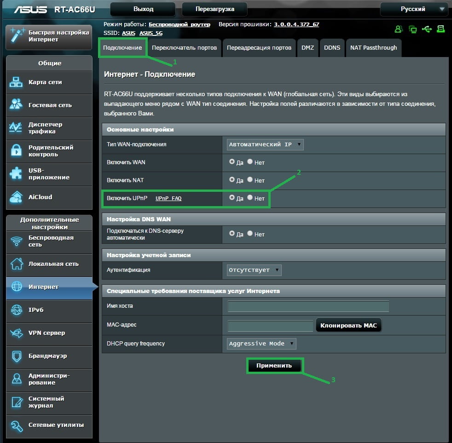Click the ASUS SSID link
The width and height of the screenshot is (452, 443).
tap(128, 33)
